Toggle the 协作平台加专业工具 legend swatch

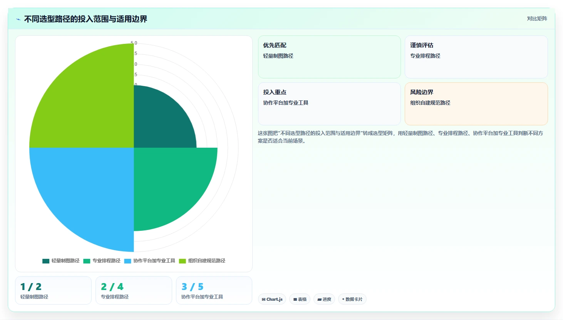click(127, 261)
